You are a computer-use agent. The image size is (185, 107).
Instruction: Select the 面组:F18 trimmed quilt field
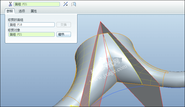(x=32, y=25)
